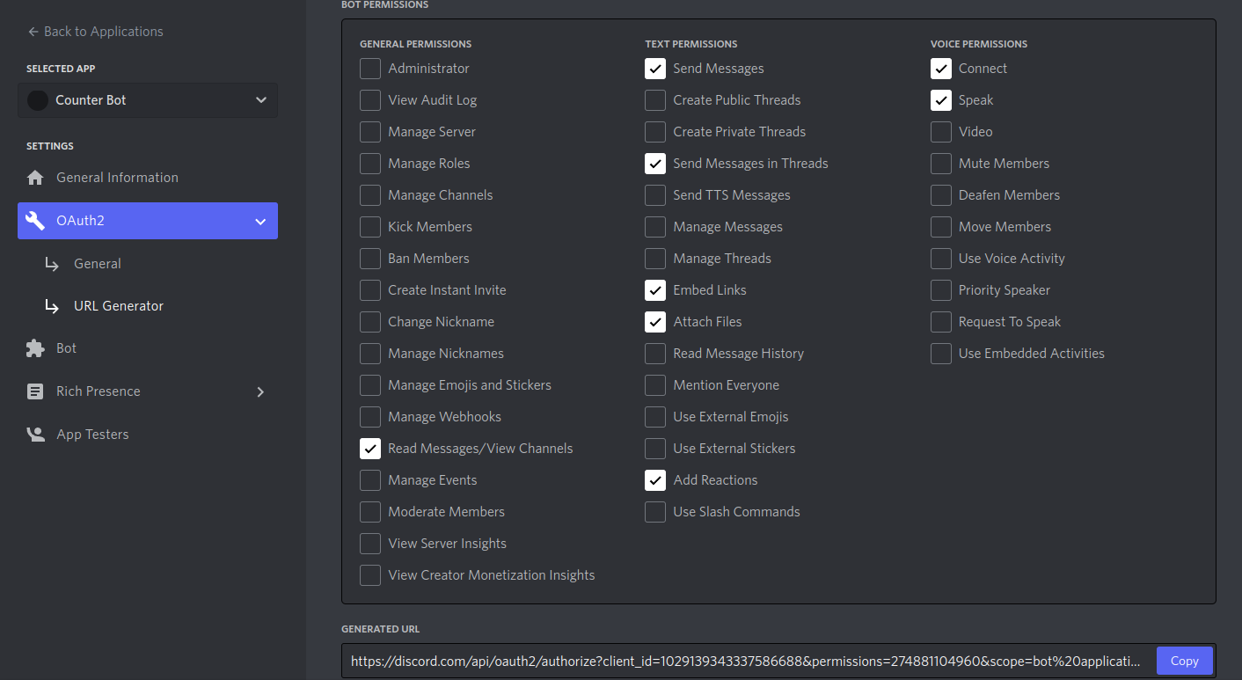Go back to Applications link
This screenshot has width=1242, height=680.
95,32
